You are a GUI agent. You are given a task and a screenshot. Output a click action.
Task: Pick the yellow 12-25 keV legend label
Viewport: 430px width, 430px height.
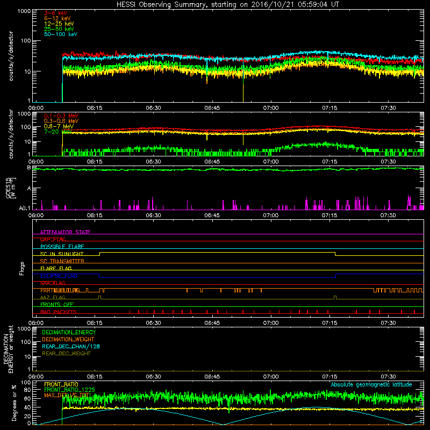59,24
